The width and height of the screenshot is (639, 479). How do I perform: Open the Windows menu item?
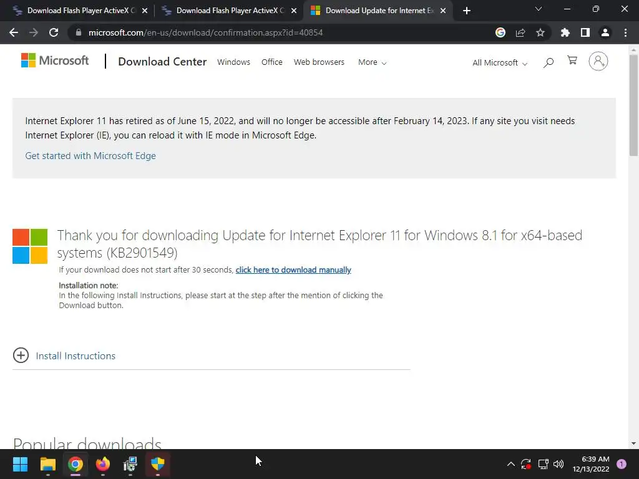pyautogui.click(x=233, y=62)
